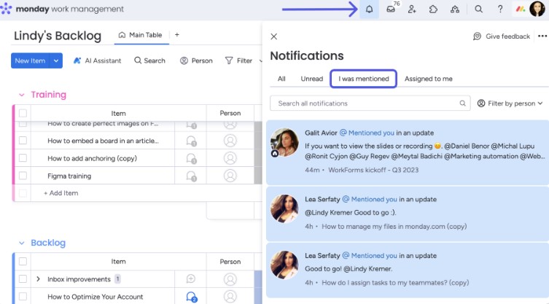The height and width of the screenshot is (304, 549).
Task: Switch to the Unread tab
Action: [311, 79]
